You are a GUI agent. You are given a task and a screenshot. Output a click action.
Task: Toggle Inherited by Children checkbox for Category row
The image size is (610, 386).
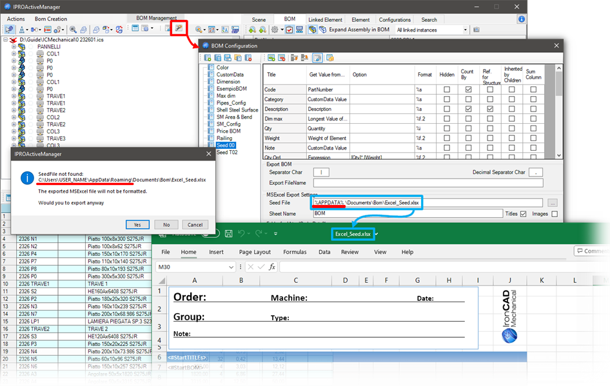511,99
